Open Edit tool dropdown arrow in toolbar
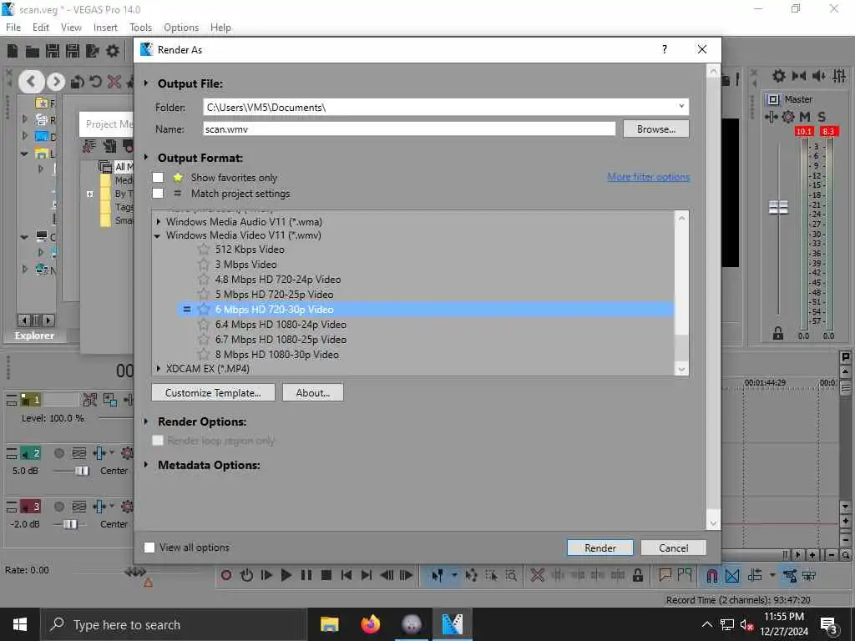This screenshot has height=641, width=855. tap(453, 575)
